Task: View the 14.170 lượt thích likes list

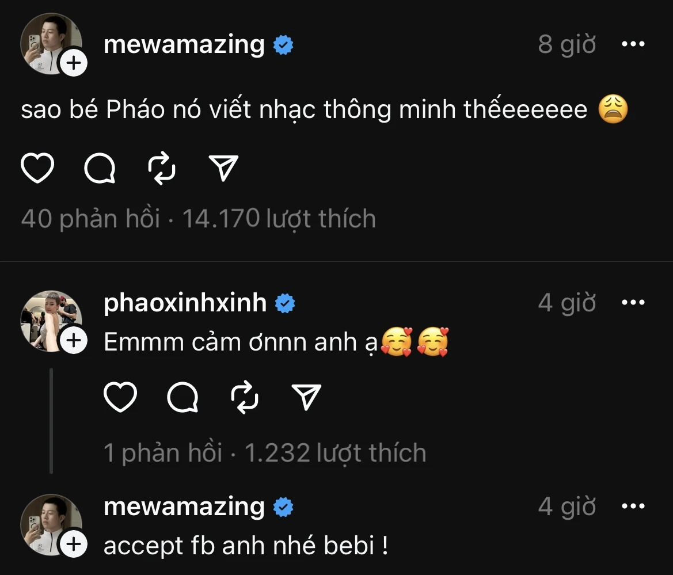Action: 279,218
